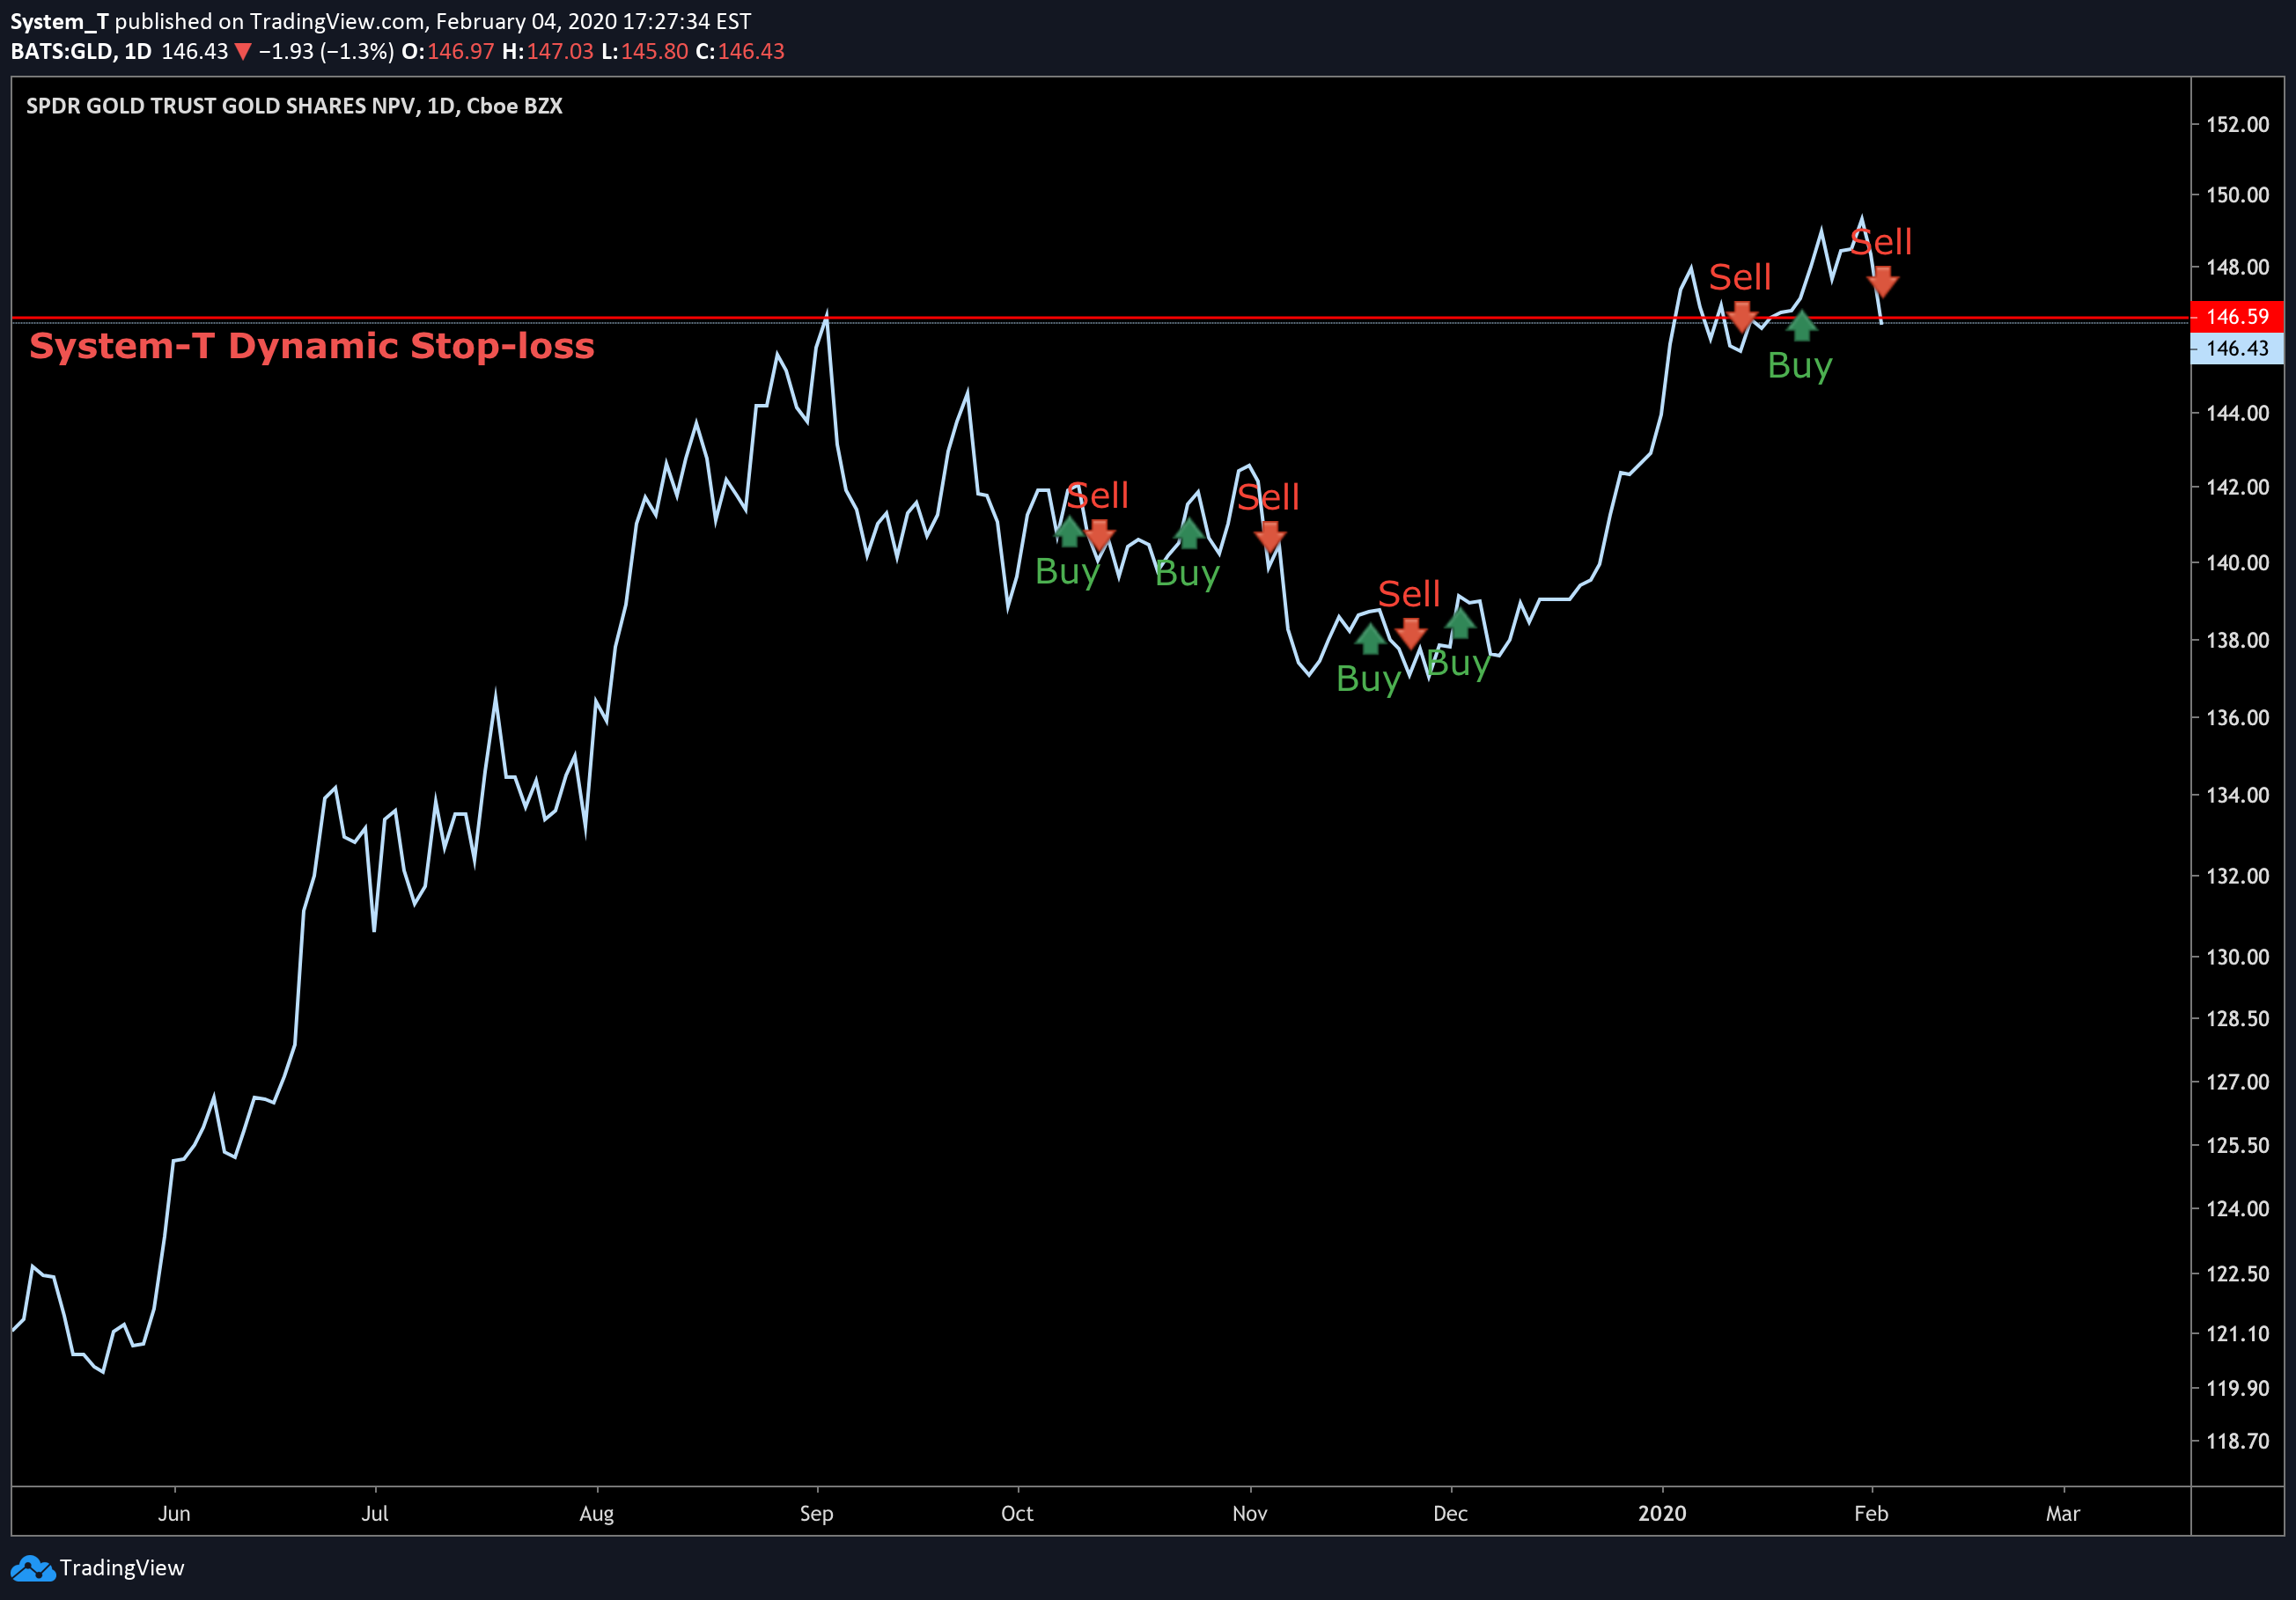Click the Buy label under late October arrow
Screen dimensions: 2296x1600
click(x=1187, y=574)
